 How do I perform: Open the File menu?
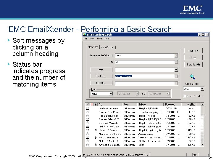click(x=85, y=39)
